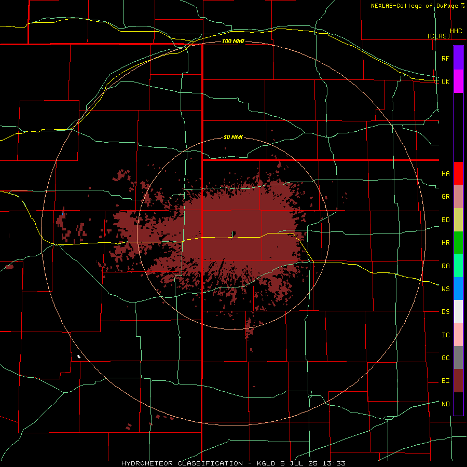
Task: Click the BD legend label
Action: tap(445, 220)
